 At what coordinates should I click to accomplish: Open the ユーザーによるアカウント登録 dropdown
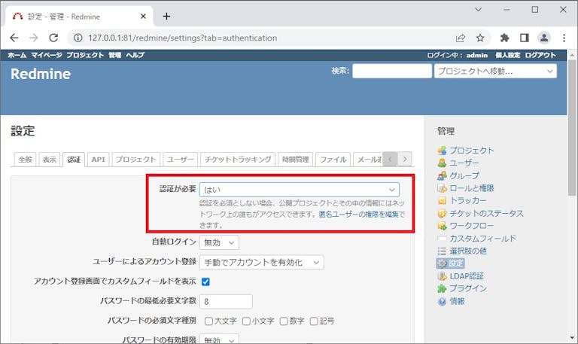[261, 263]
